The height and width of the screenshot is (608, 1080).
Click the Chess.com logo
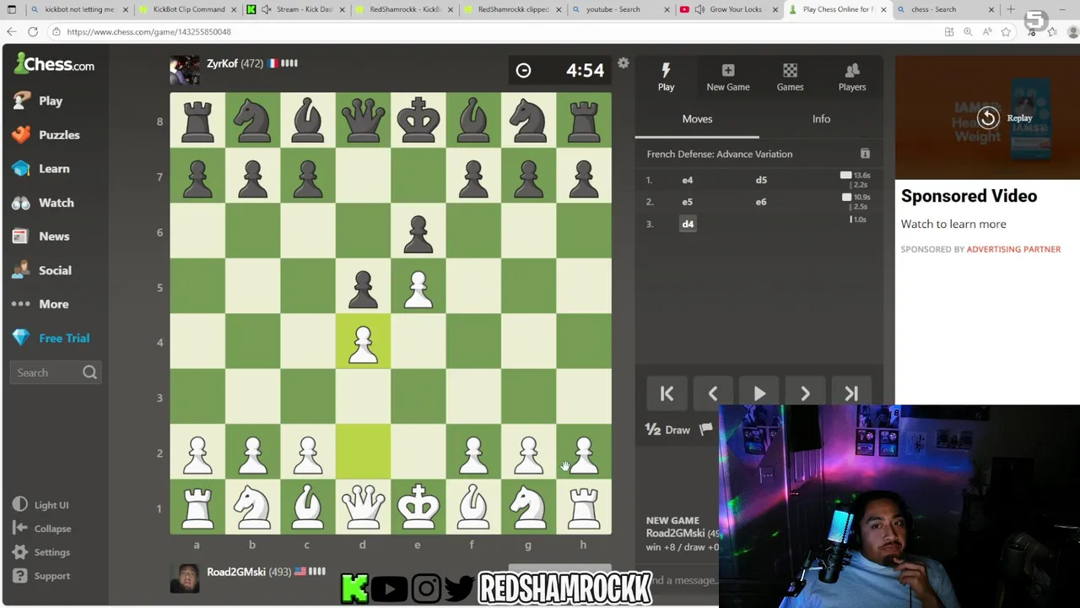point(54,64)
